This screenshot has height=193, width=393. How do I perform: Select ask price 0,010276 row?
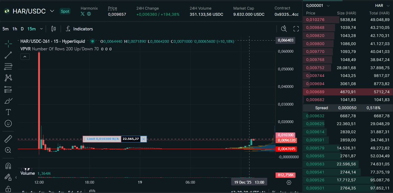coord(347,20)
